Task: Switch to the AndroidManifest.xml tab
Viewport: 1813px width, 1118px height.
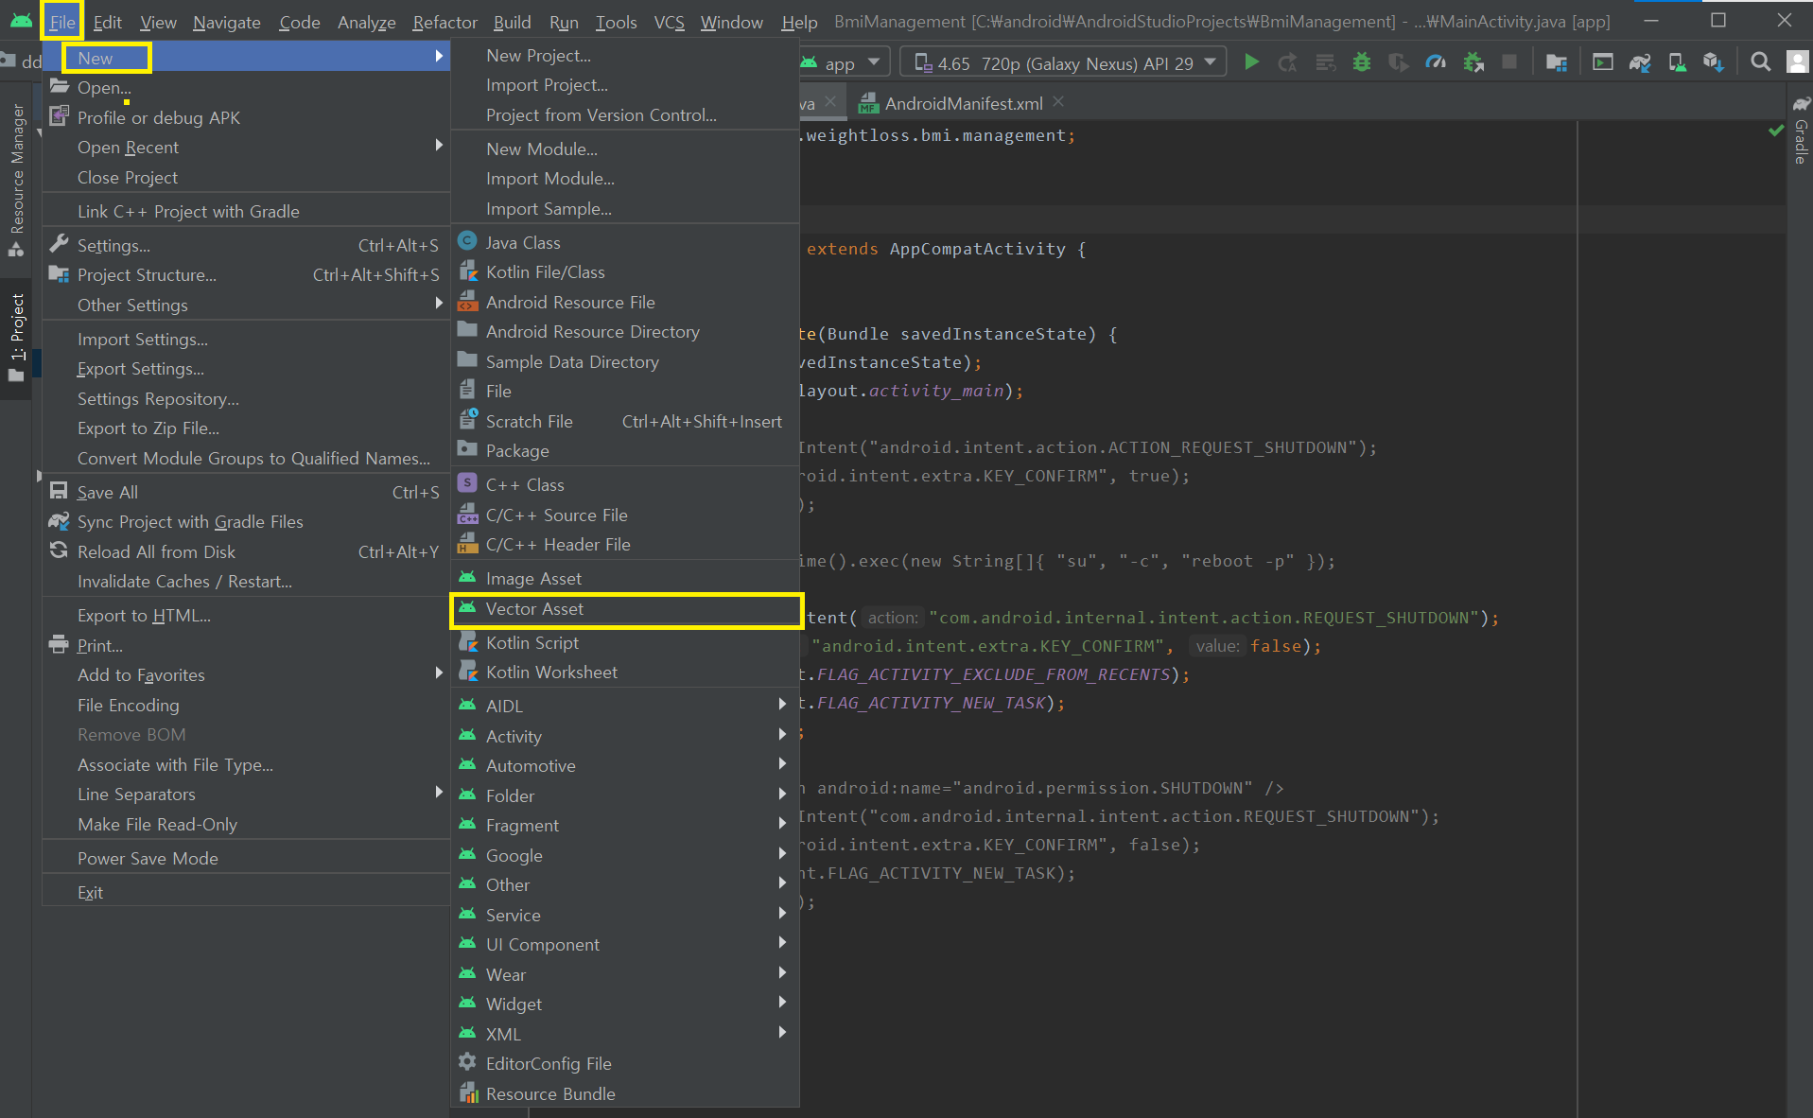Action: tap(963, 103)
